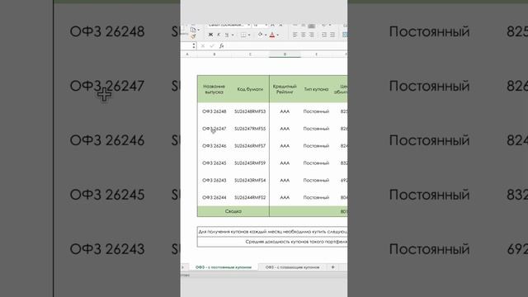The height and width of the screenshot is (297, 528).
Task: Switch to 'ОФЗ - с постоянным купоном' sheet tab
Action: pyautogui.click(x=224, y=267)
